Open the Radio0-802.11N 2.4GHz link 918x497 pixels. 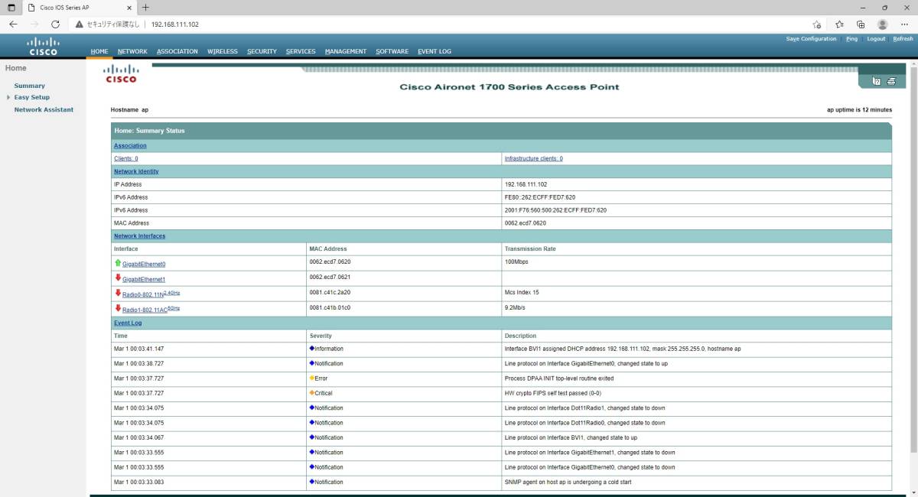click(x=151, y=294)
